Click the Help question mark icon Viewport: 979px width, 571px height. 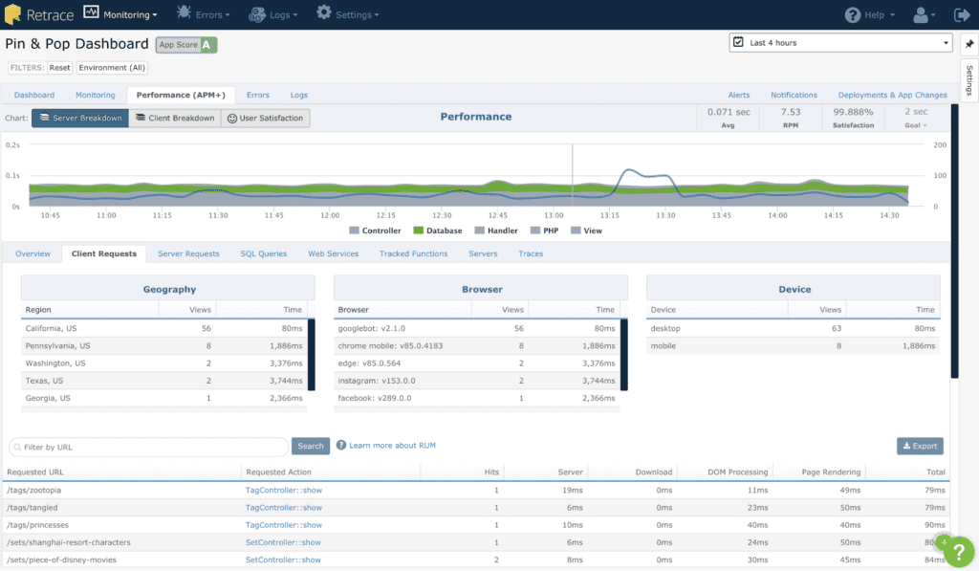point(852,15)
